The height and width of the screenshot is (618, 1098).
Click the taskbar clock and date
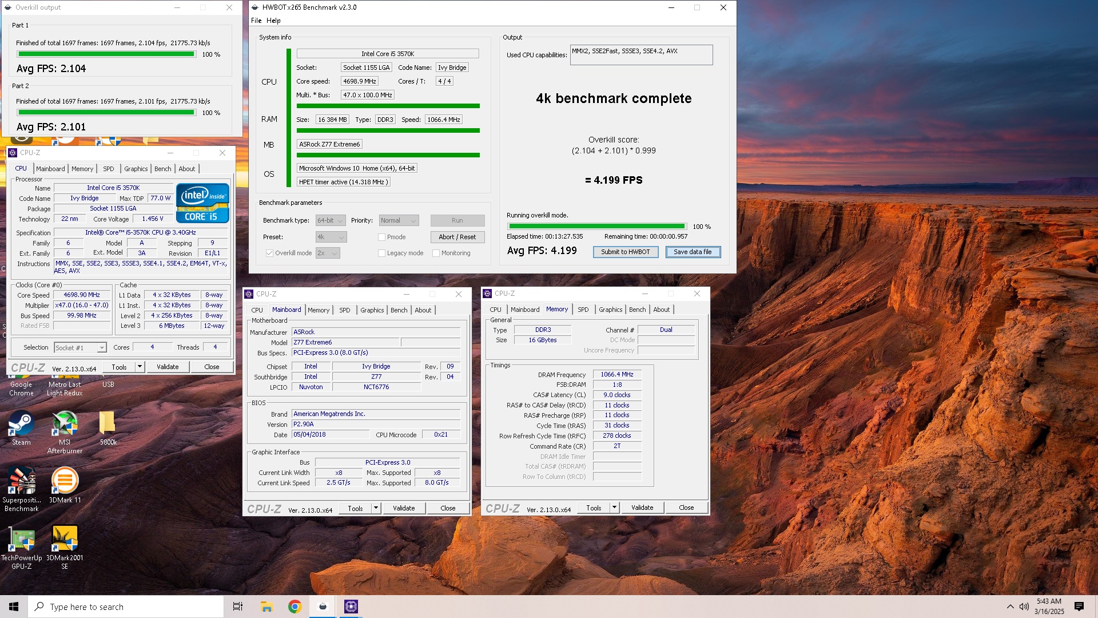tap(1049, 607)
